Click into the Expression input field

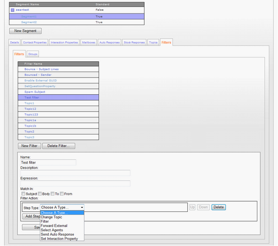75,183
